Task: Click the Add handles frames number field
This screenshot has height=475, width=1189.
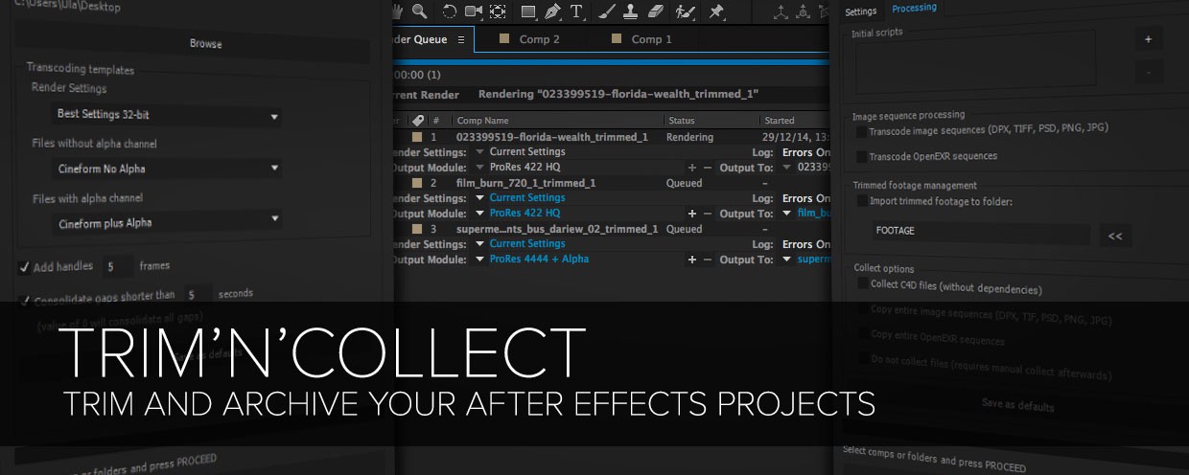Action: click(x=117, y=266)
